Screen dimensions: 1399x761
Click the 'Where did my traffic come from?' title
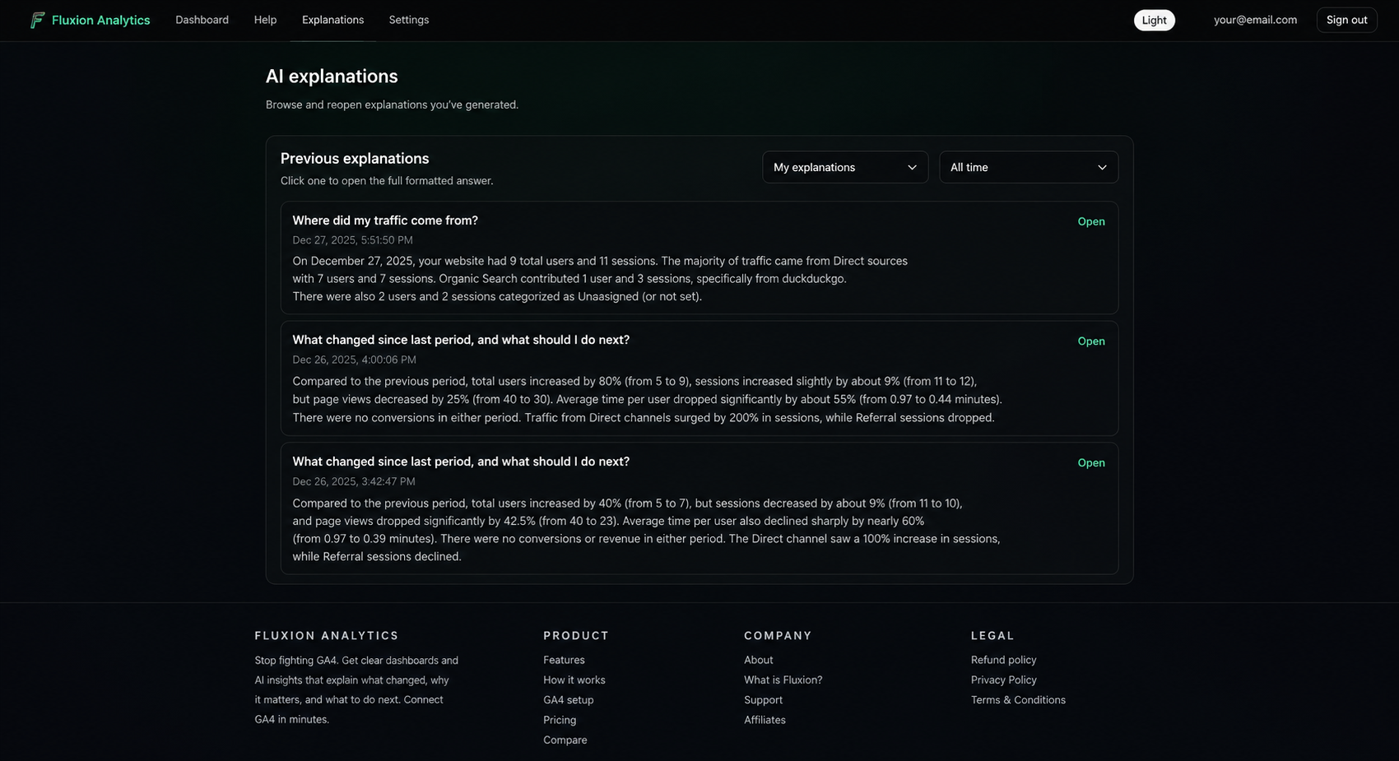[x=385, y=220]
